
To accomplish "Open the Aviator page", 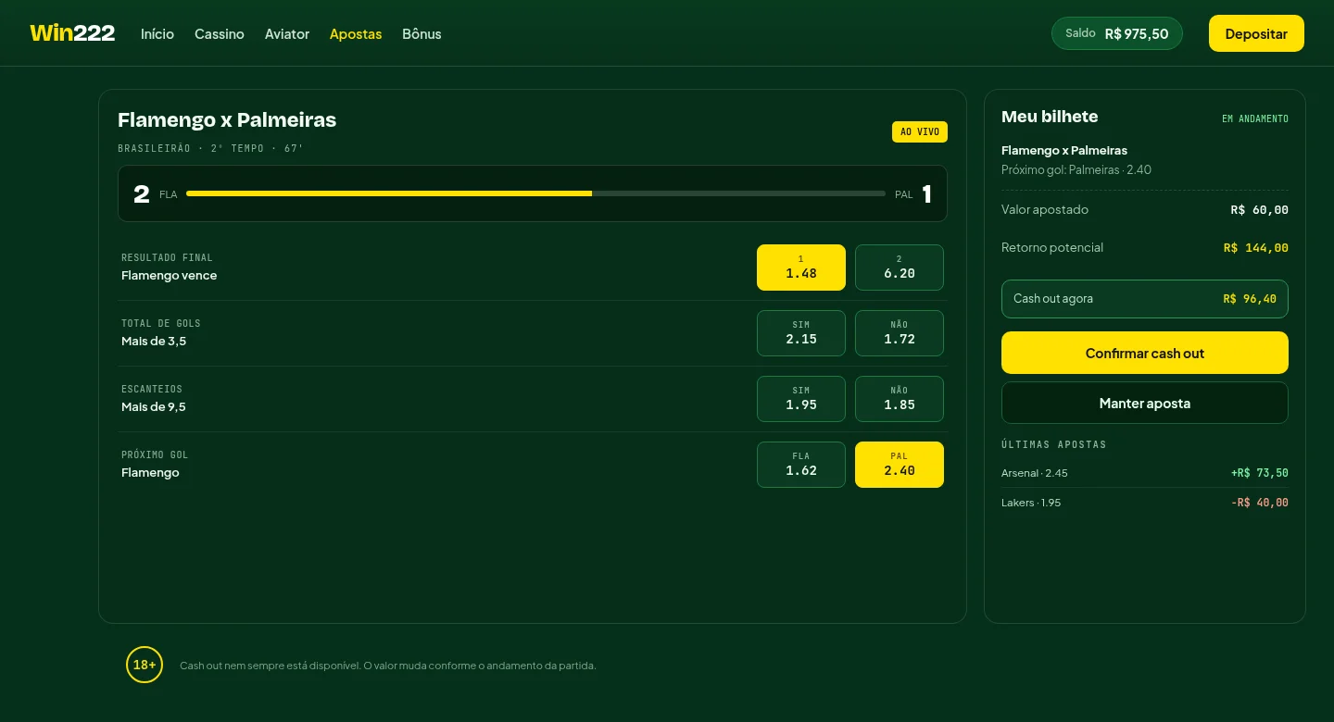I will point(287,34).
